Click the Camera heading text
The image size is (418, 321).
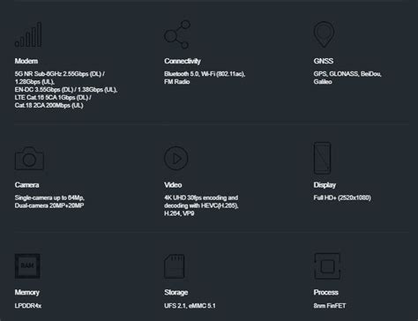[x=26, y=185]
